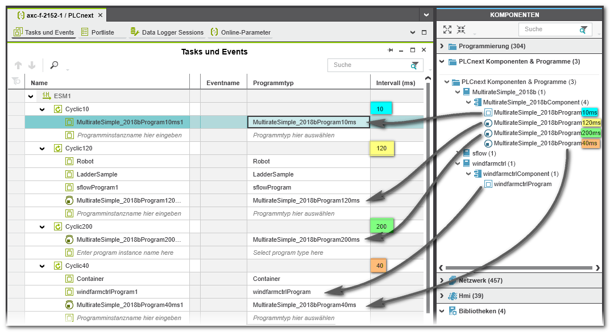The image size is (610, 332).
Task: Select the windfarmctrlProgram tree item
Action: [522, 184]
